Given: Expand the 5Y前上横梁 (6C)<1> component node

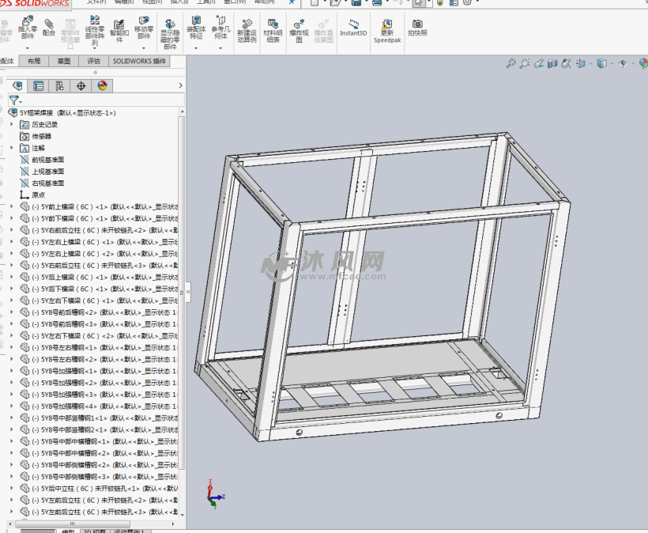Looking at the screenshot, I should pyautogui.click(x=12, y=206).
